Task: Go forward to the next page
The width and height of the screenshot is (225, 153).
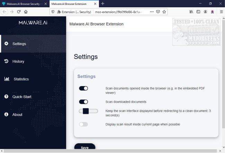Action: 12,12
